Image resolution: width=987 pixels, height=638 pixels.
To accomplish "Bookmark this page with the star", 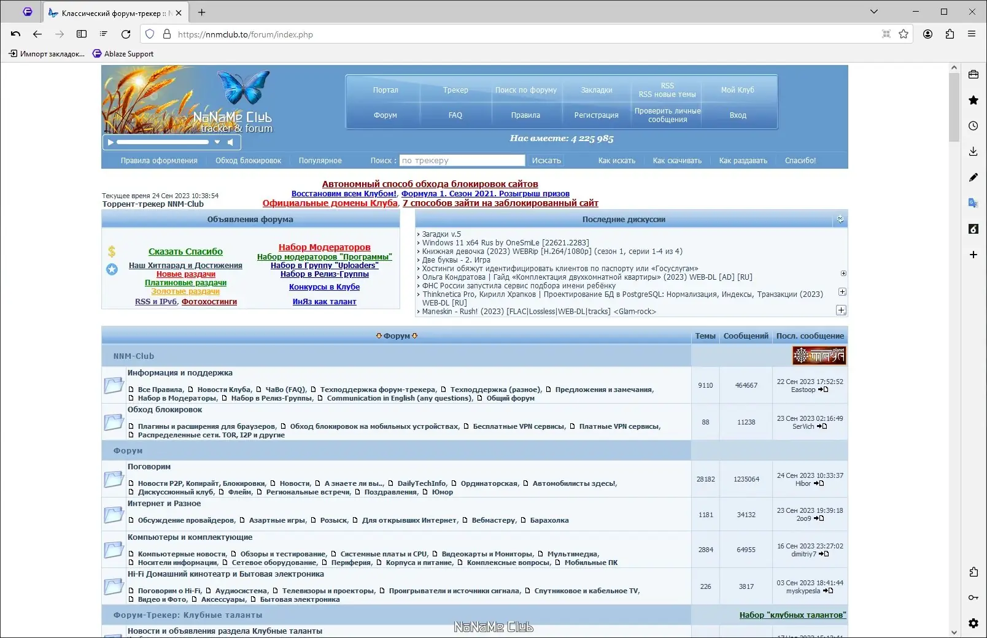I will (x=904, y=34).
